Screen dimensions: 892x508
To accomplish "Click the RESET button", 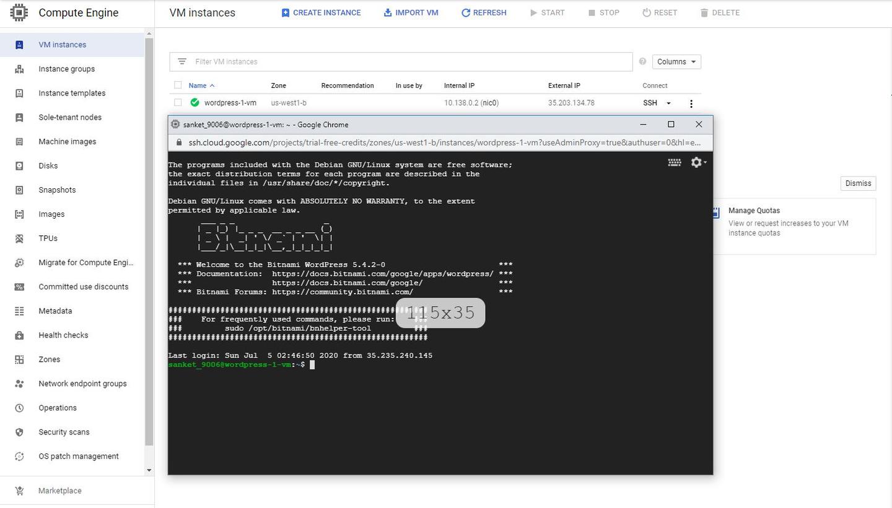I will [660, 12].
